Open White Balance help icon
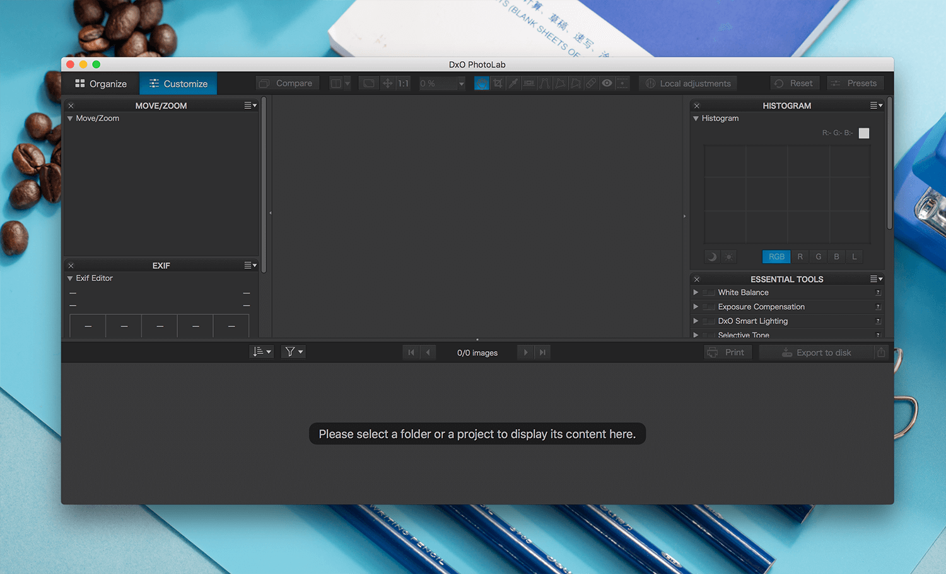 click(x=878, y=292)
